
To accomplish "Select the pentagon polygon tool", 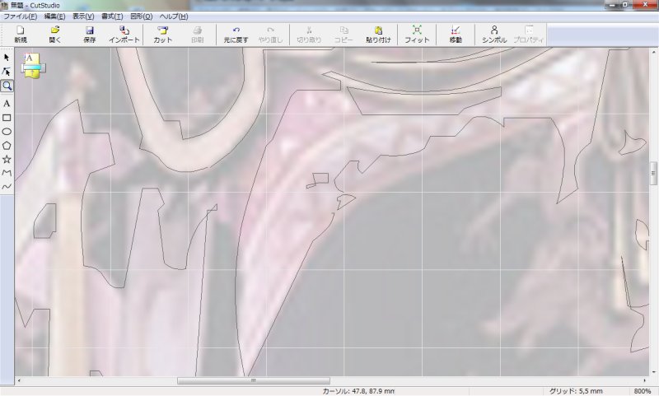I will point(7,145).
